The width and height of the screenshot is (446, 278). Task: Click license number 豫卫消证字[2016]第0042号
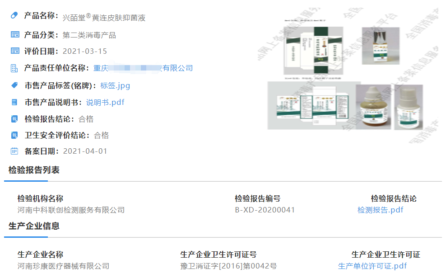[x=228, y=266]
